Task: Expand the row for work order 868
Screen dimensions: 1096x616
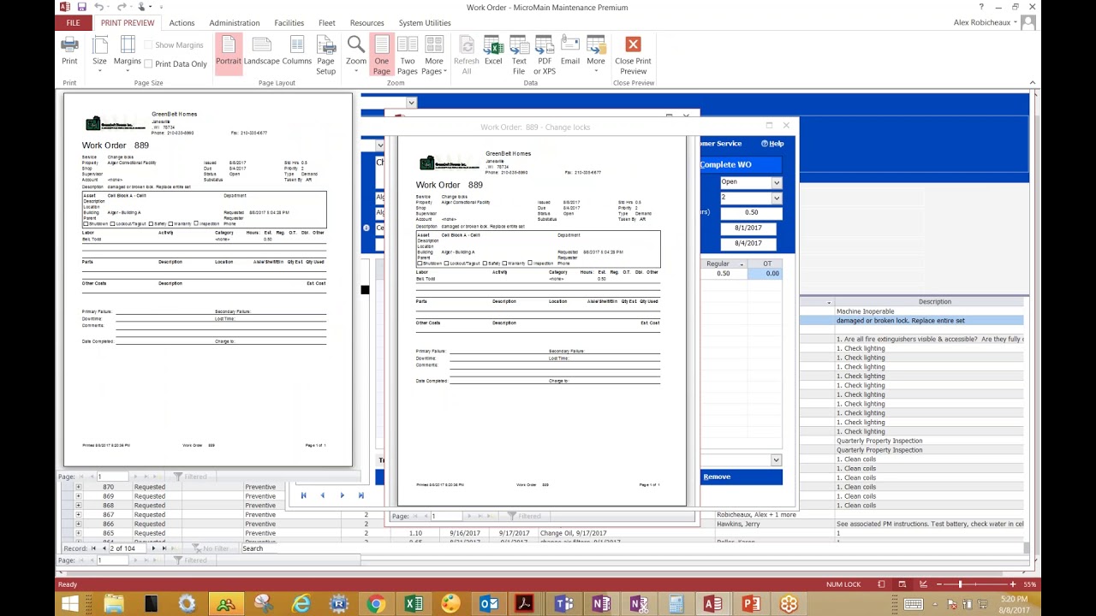Action: [78, 506]
